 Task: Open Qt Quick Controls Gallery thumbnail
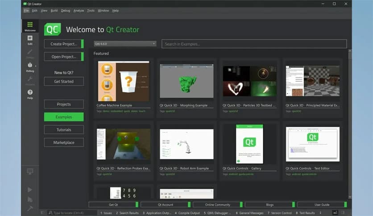point(249,144)
